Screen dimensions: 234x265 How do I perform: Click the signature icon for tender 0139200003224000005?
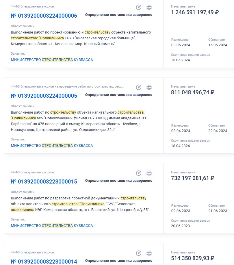(139, 87)
